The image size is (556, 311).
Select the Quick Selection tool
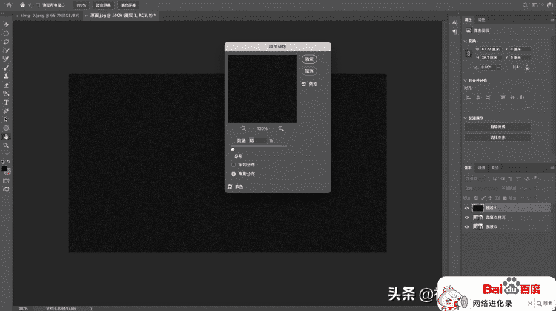(6, 50)
